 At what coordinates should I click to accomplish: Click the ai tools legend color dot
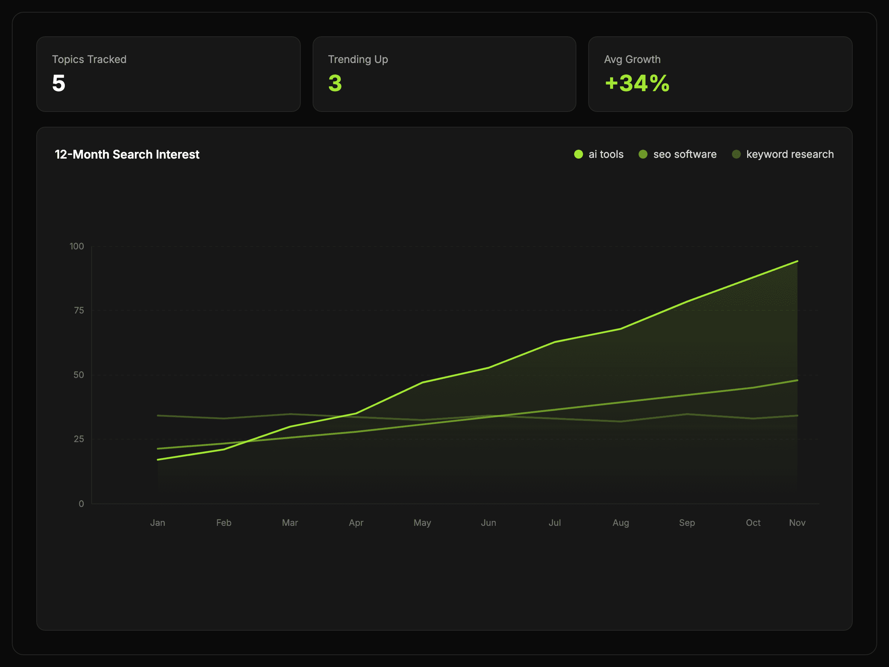pos(578,155)
